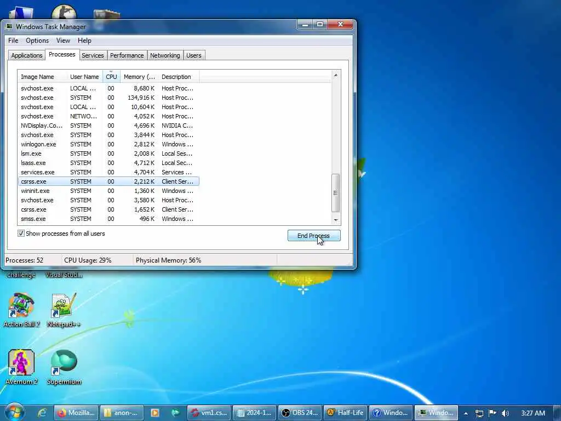Open the Windows Start button
Image resolution: width=561 pixels, height=421 pixels.
point(15,412)
